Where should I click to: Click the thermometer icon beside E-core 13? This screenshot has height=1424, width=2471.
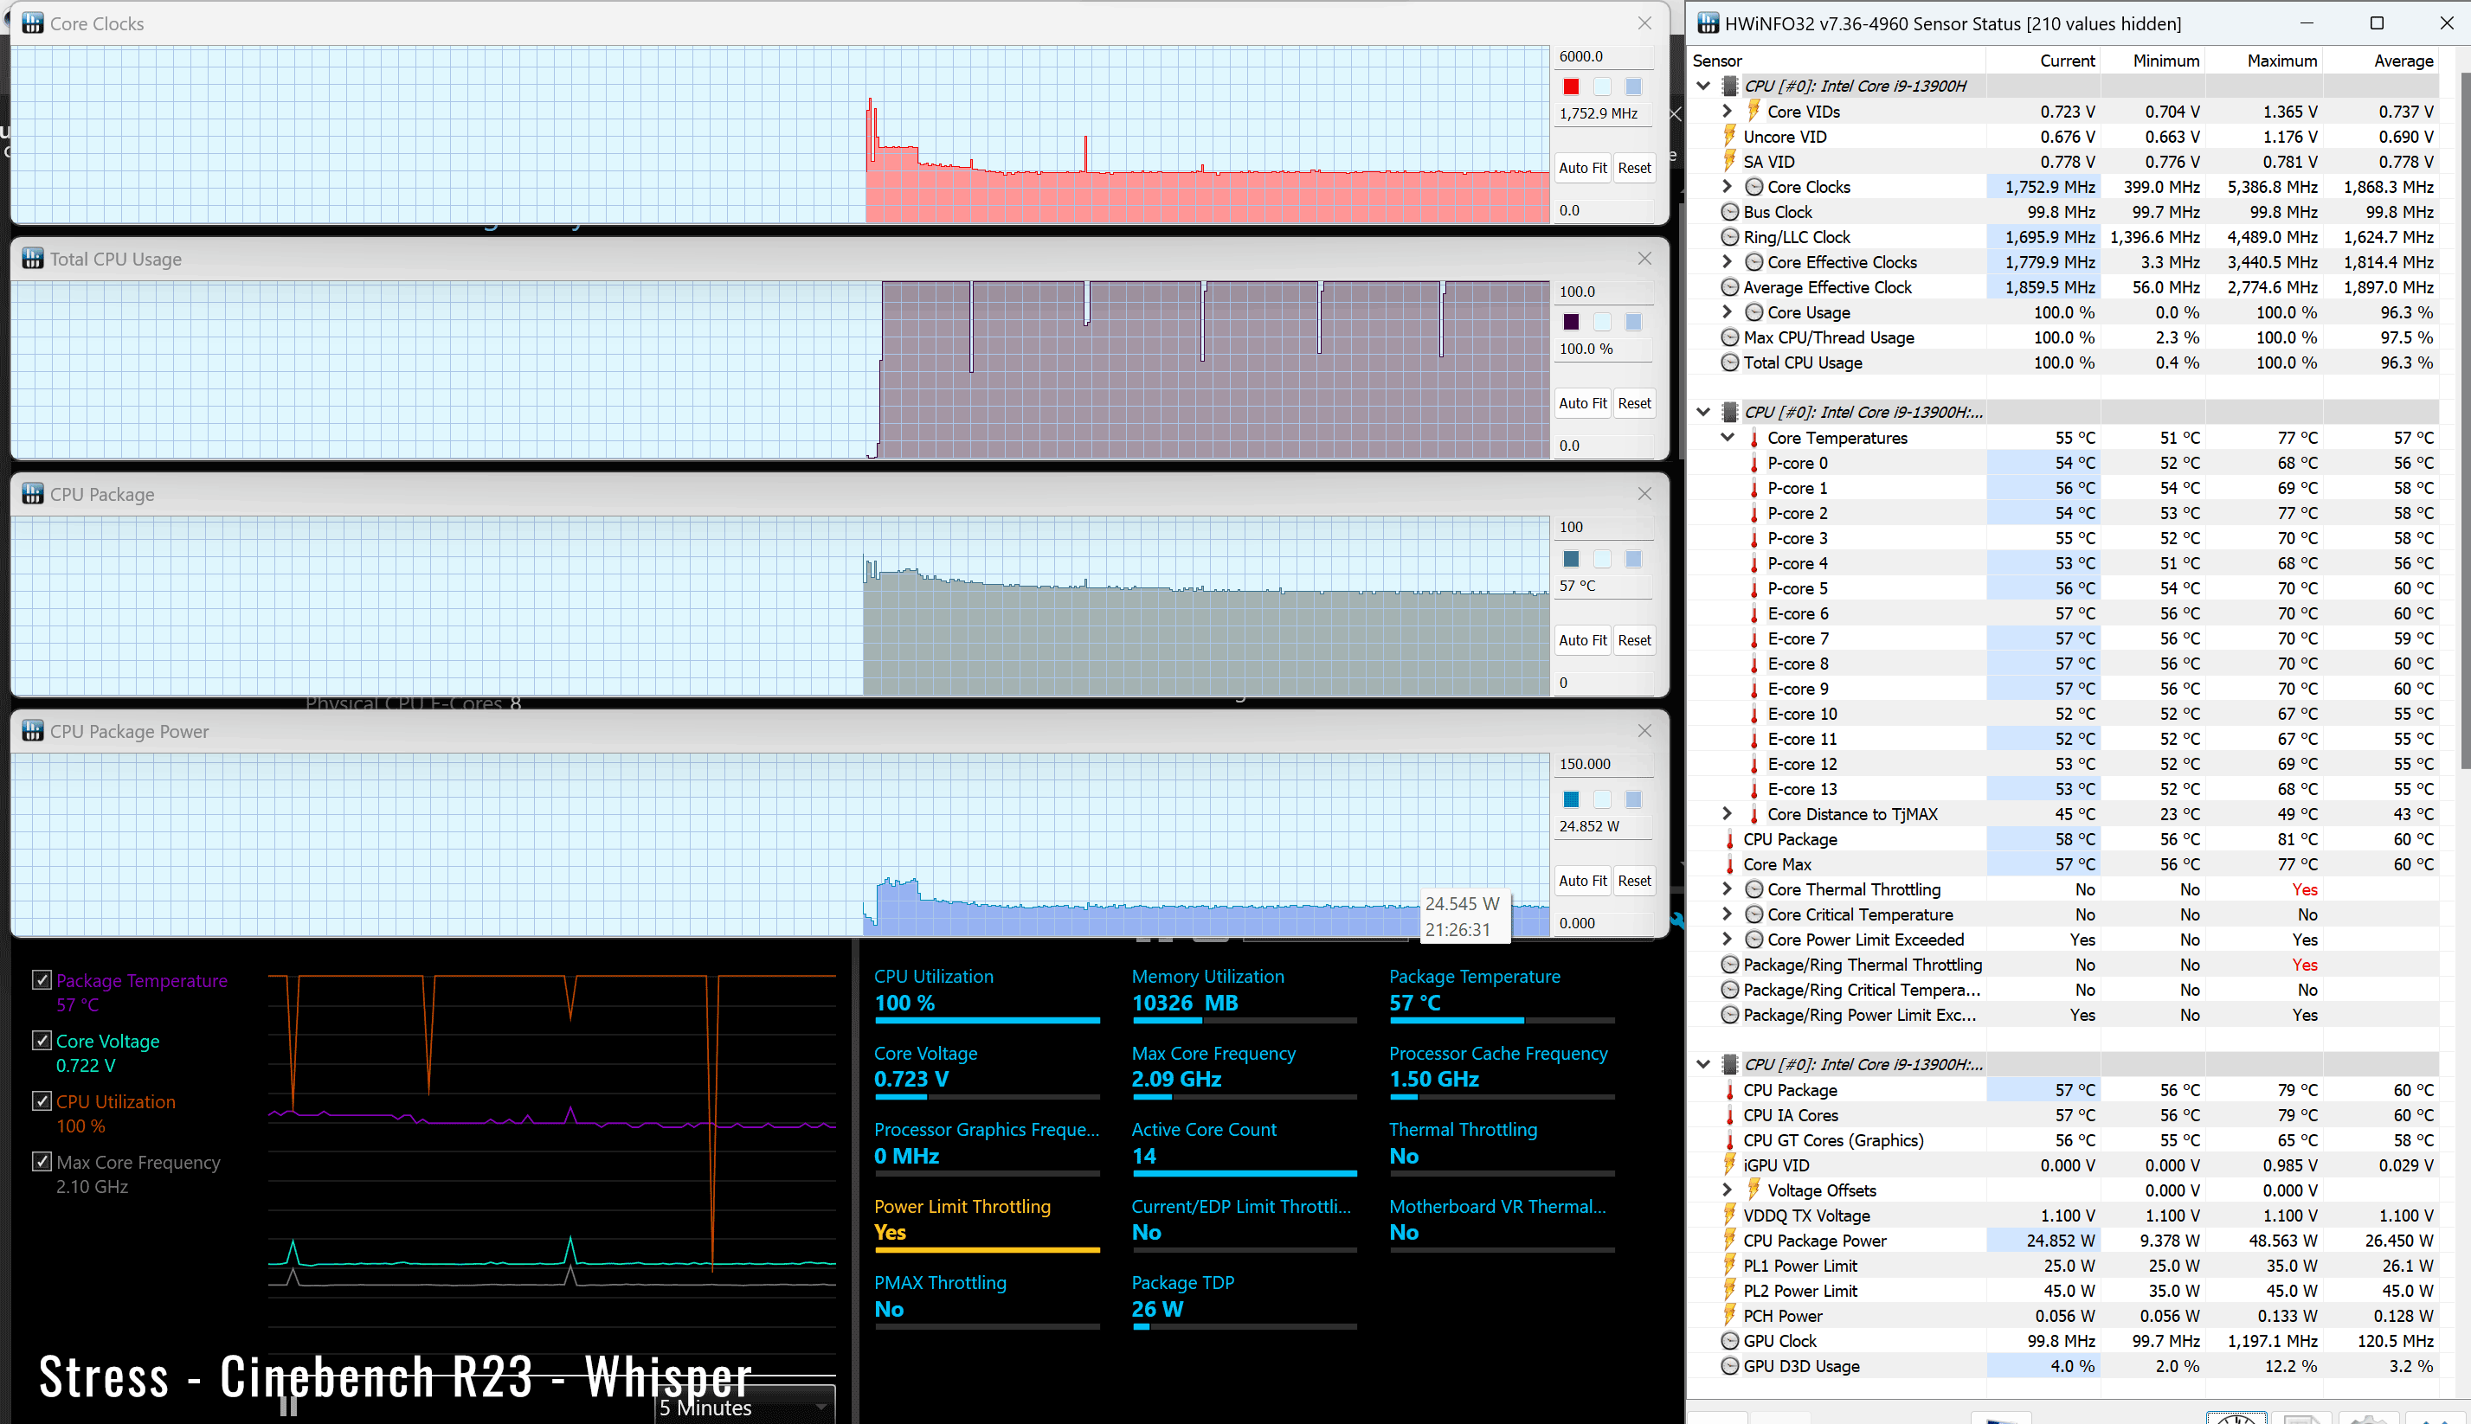(1754, 789)
